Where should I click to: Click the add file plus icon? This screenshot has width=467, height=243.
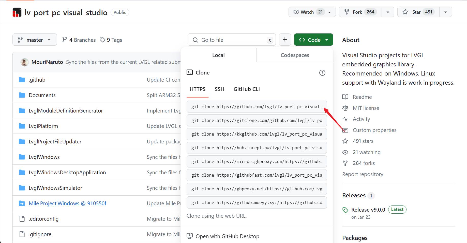coord(285,40)
